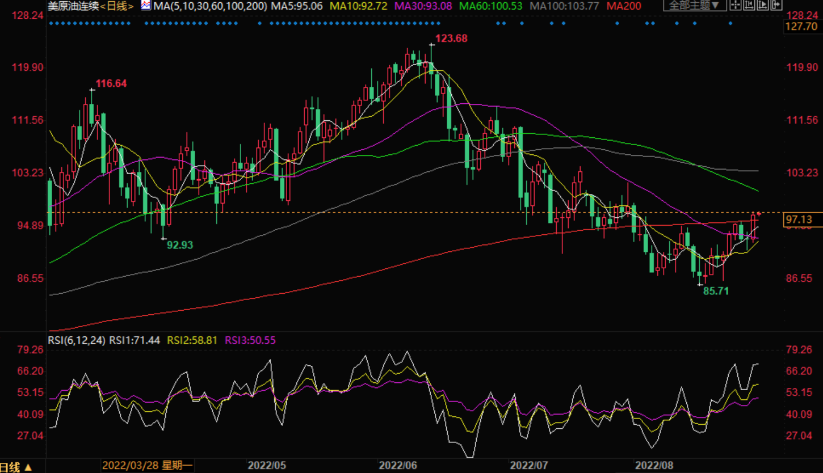Viewport: 823px width, 473px height.
Task: Click the play-forward chart replay icon
Action: coord(761,6)
